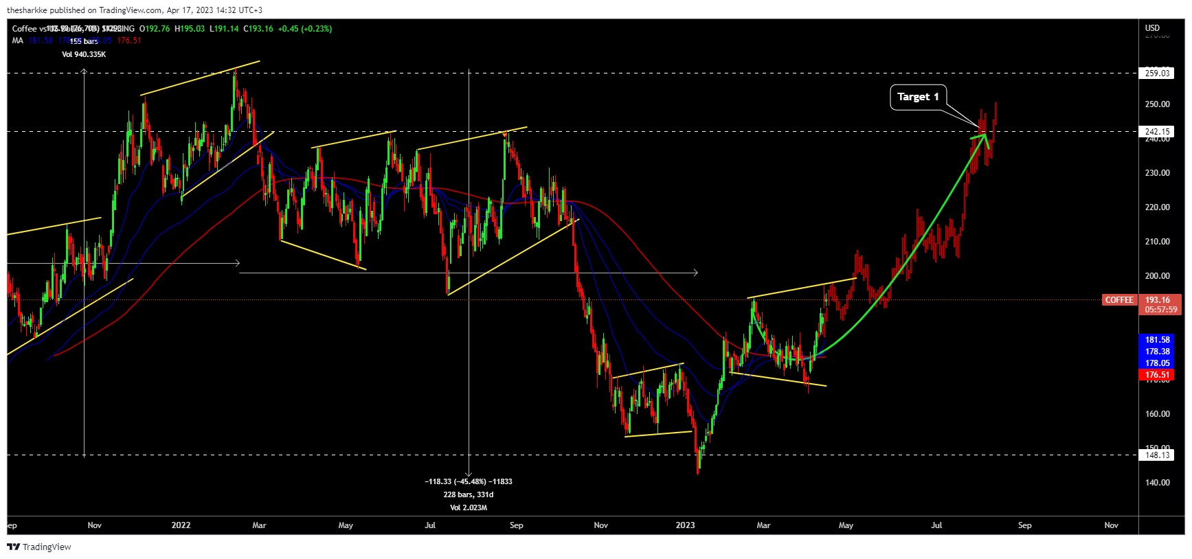Screen dimensions: 1192x559
Task: Click the thesharkke published header text
Action: point(135,10)
